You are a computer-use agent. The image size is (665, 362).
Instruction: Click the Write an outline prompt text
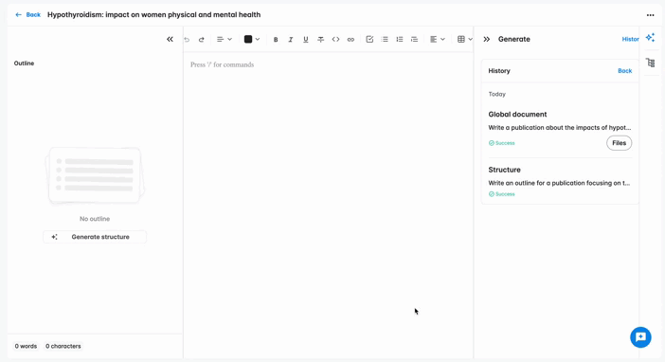point(559,183)
